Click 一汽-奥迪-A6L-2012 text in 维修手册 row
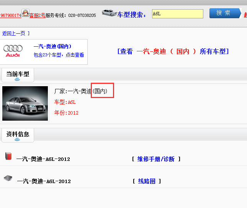Image resolution: width=247 pixels, height=208 pixels. click(43, 159)
